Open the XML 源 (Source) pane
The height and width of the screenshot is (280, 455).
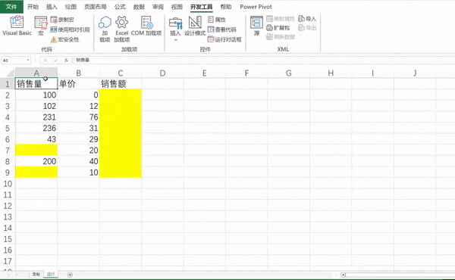pos(256,26)
